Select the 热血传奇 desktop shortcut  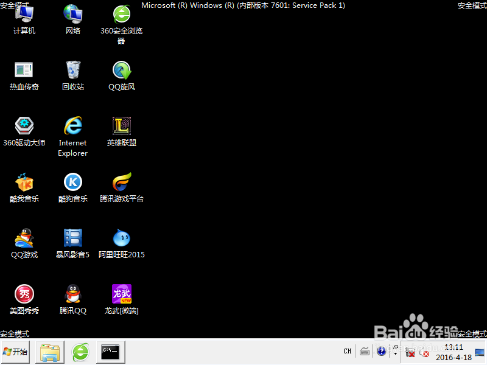coord(24,75)
